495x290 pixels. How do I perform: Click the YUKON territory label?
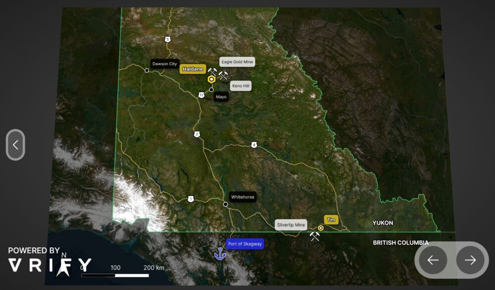point(383,223)
